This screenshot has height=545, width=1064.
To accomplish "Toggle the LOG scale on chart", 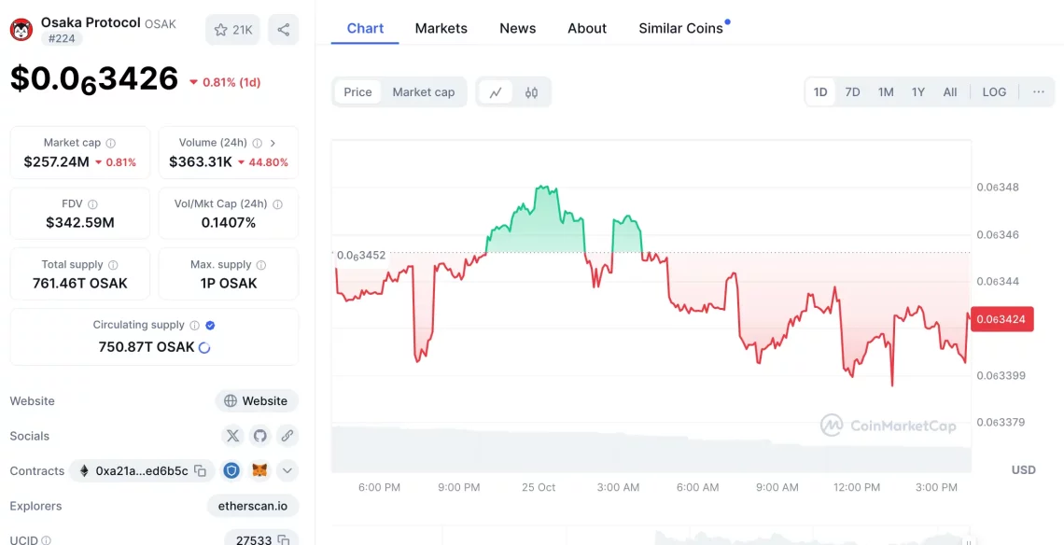I will pyautogui.click(x=994, y=92).
